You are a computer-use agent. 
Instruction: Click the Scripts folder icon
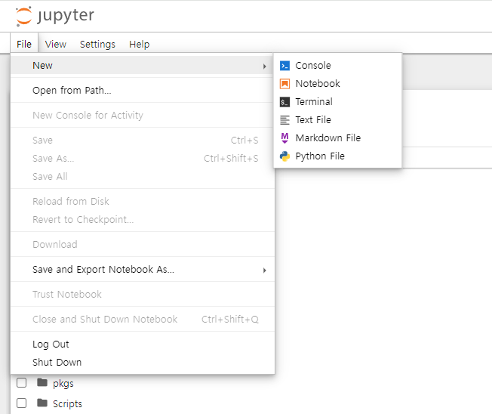[x=42, y=403]
